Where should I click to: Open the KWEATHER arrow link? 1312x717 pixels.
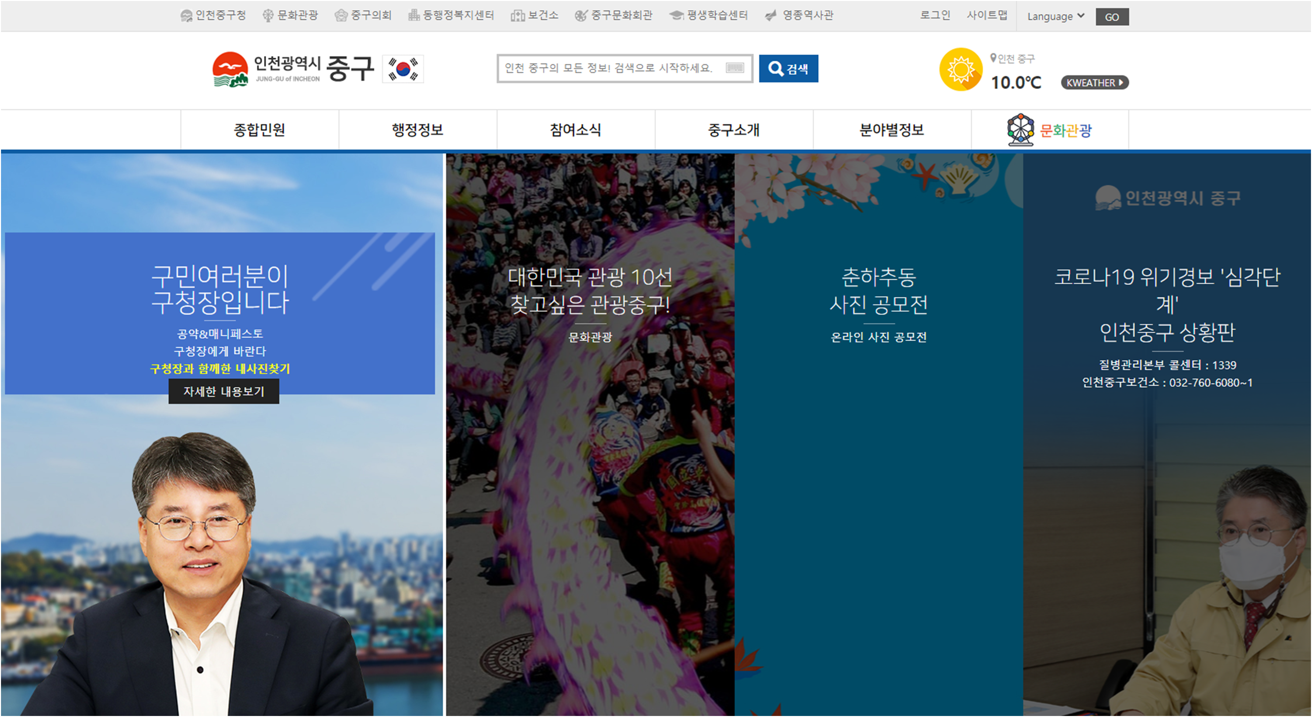coord(1094,82)
